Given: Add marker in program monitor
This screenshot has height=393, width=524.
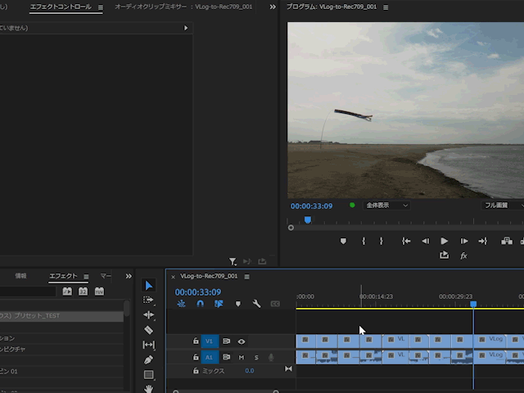Looking at the screenshot, I should click(x=343, y=241).
